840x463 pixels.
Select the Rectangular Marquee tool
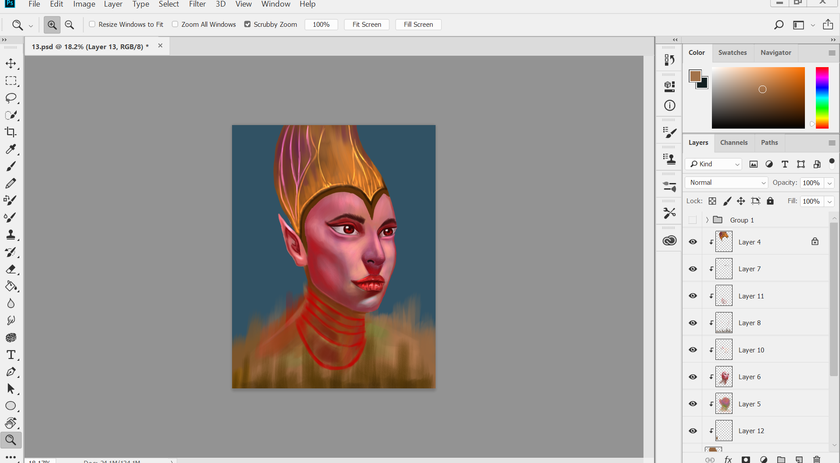(x=11, y=81)
